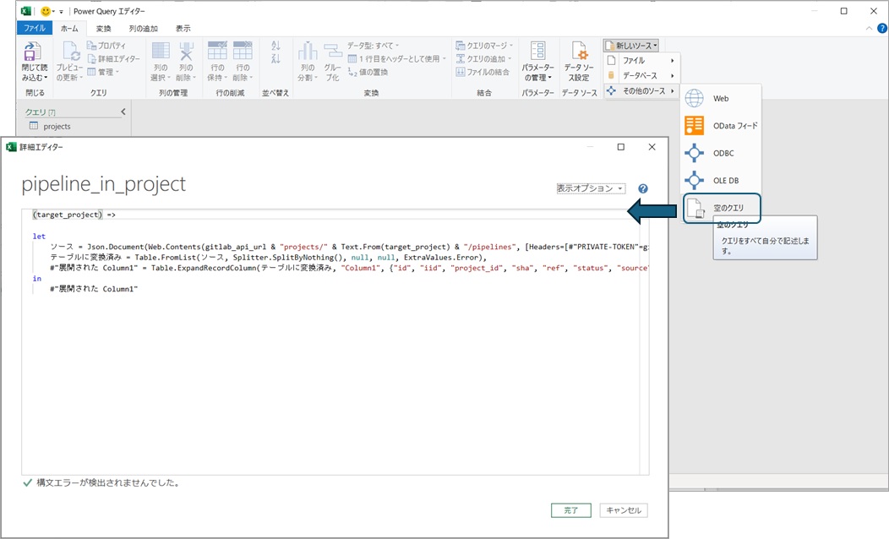Expand the データベース submenu
The width and height of the screenshot is (889, 539).
[x=642, y=75]
